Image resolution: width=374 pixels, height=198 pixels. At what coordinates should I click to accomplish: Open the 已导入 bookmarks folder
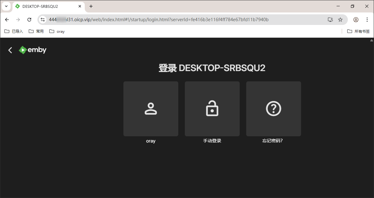14,31
